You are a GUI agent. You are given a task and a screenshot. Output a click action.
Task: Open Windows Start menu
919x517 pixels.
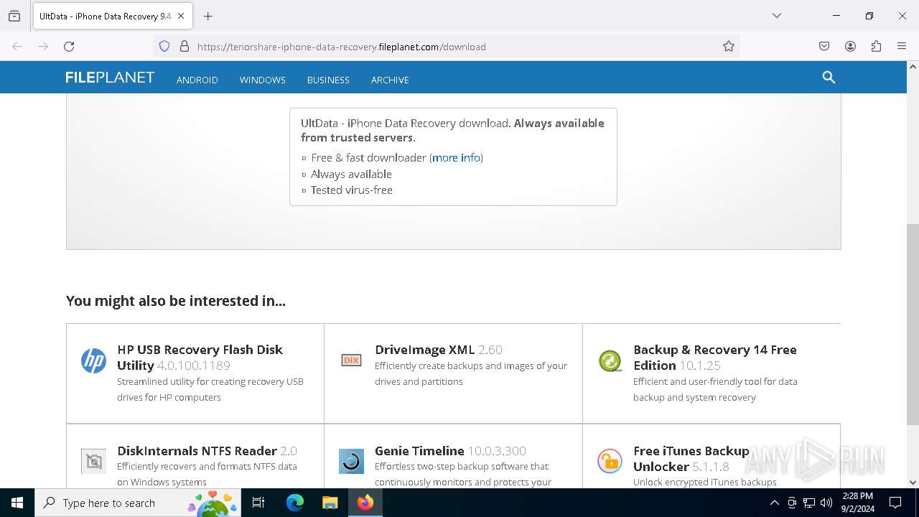17,503
